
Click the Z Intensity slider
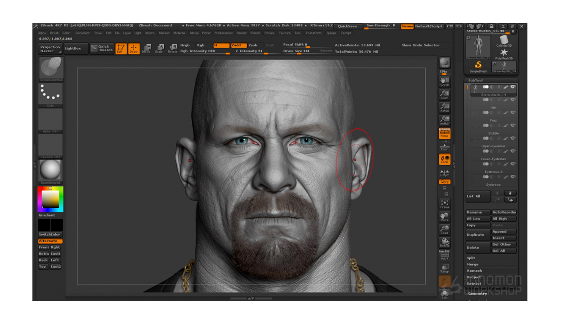coord(248,51)
